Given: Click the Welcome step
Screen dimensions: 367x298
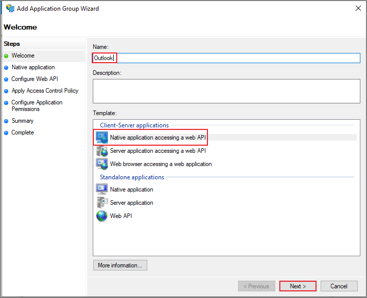Looking at the screenshot, I should 23,56.
